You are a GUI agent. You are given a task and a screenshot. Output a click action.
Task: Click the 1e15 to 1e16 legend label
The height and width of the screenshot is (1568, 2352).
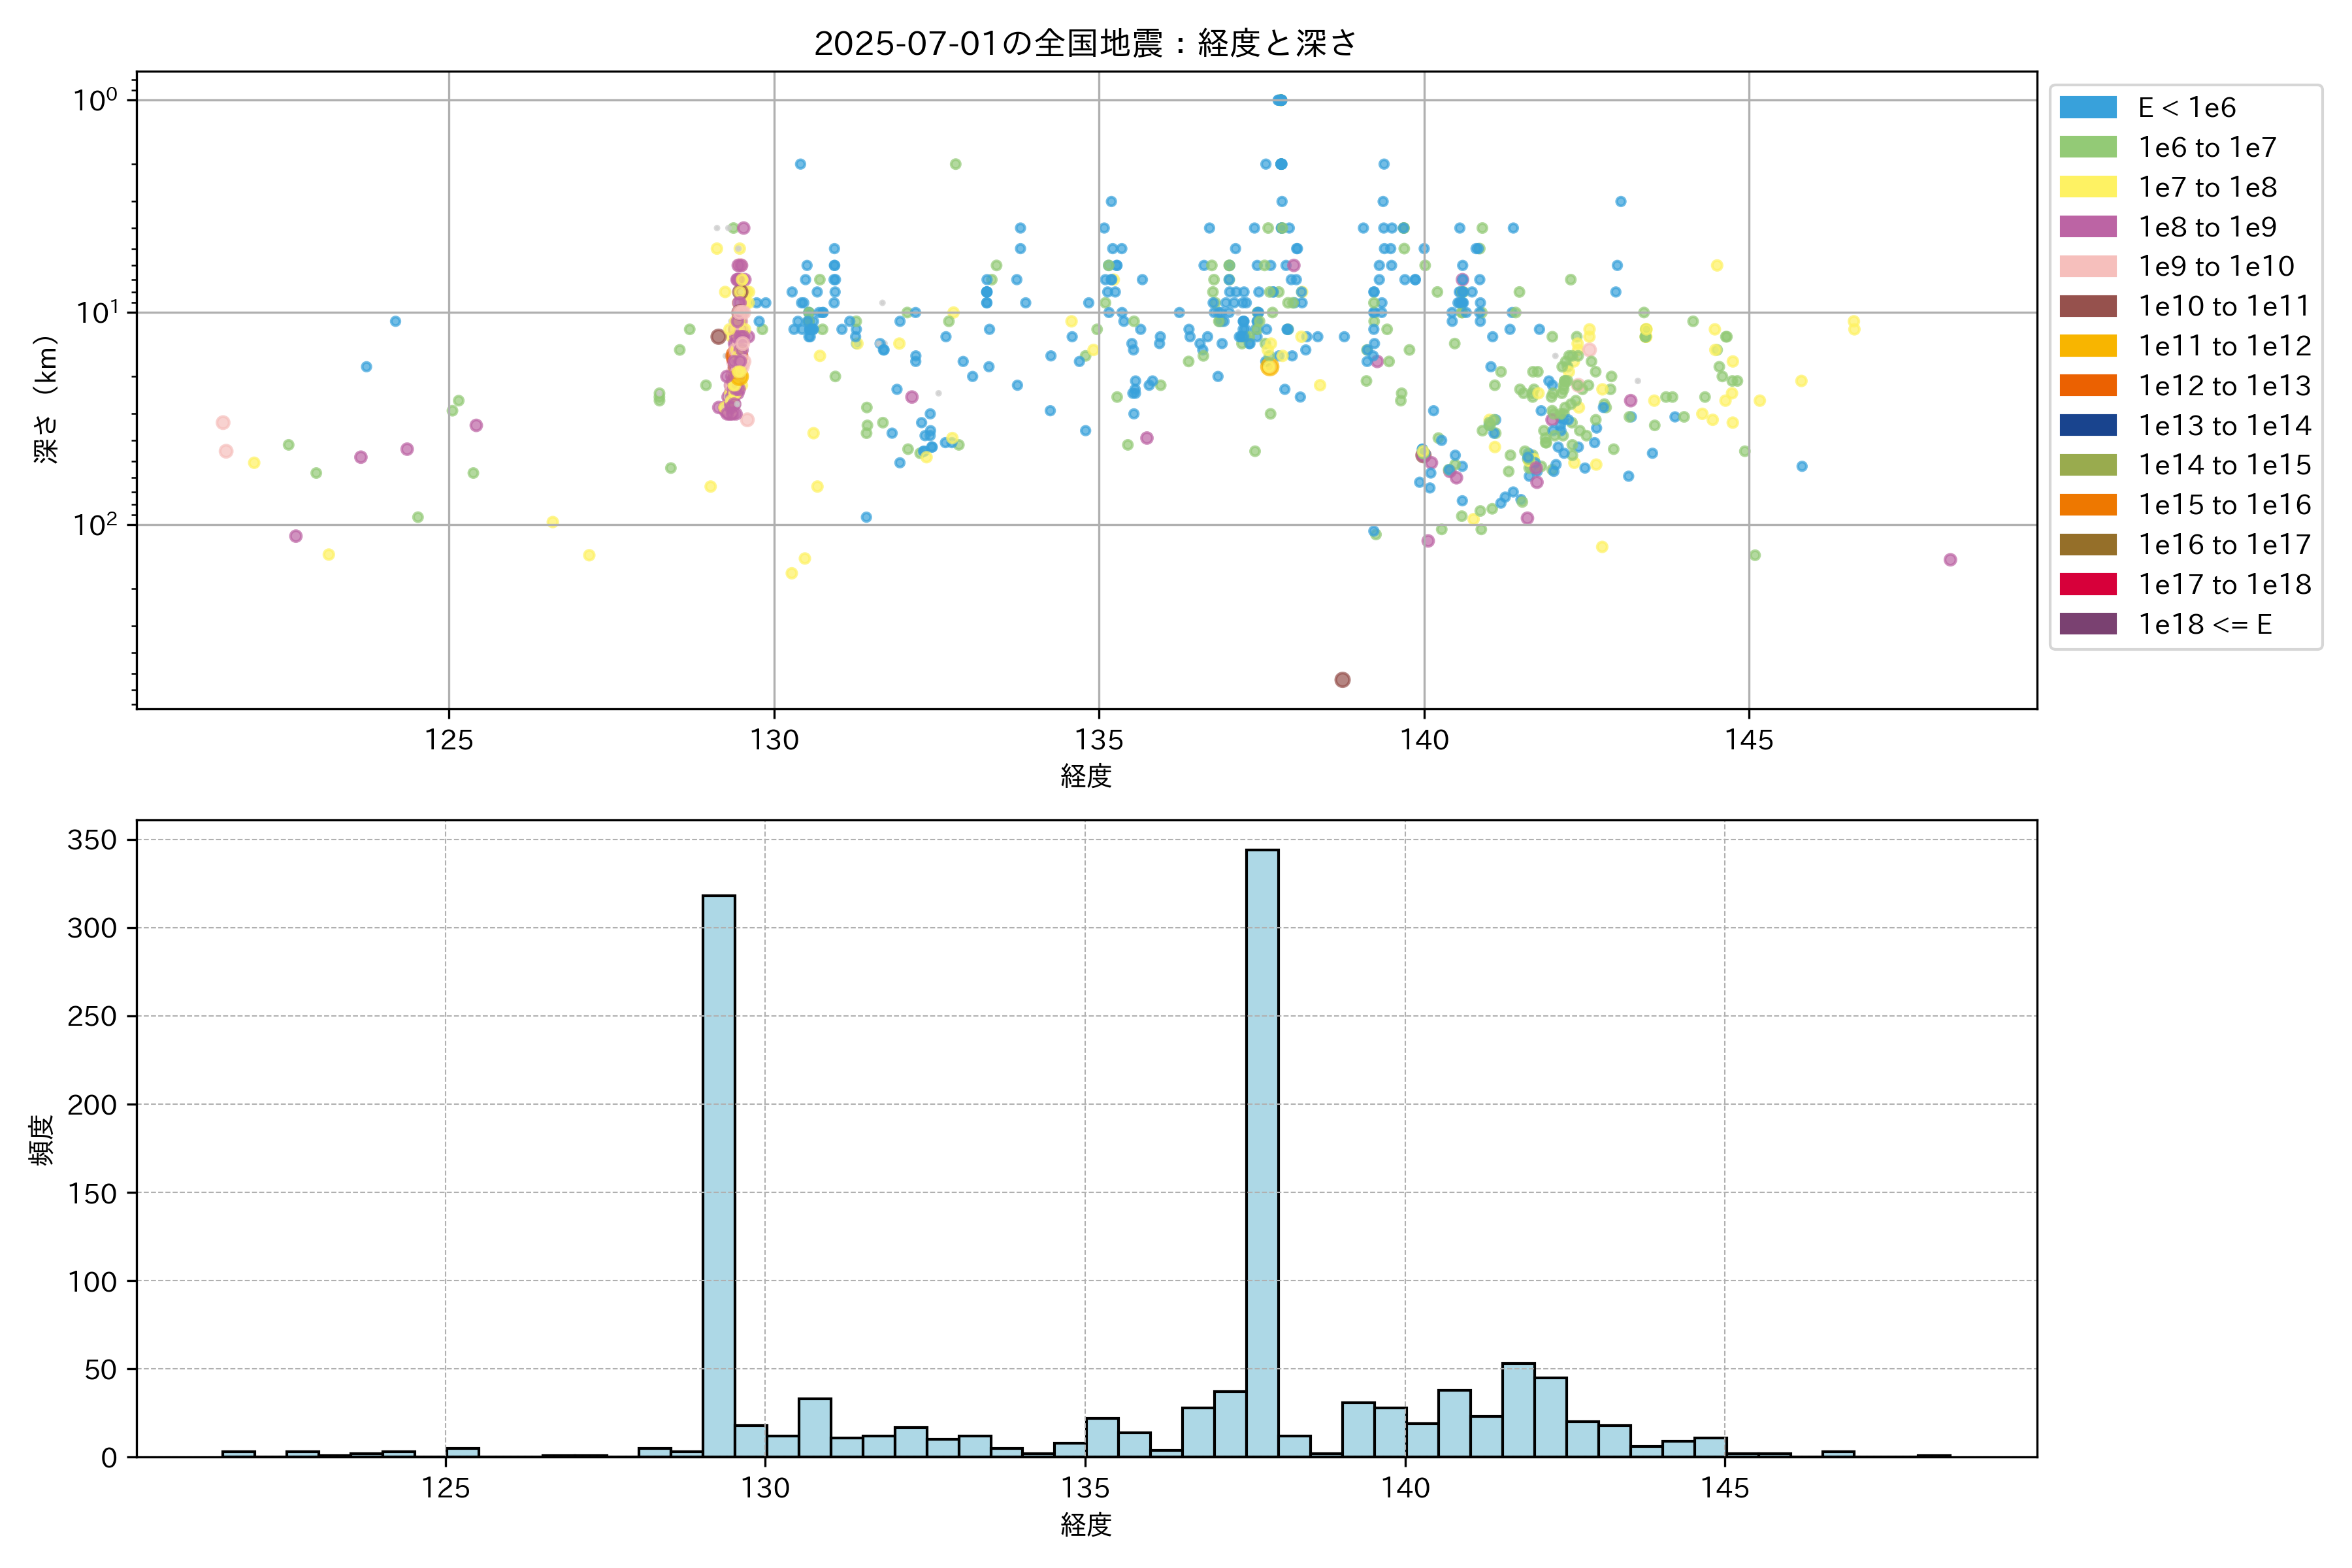(2224, 505)
